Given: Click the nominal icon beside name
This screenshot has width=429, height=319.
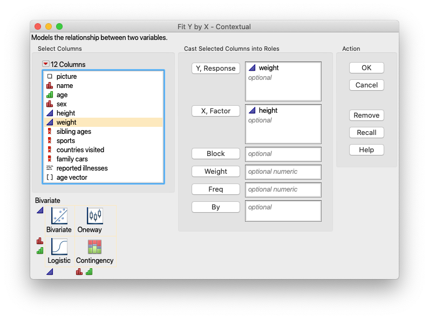Looking at the screenshot, I should pyautogui.click(x=50, y=86).
